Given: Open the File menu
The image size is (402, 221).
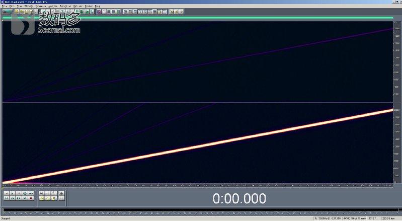Looking at the screenshot, I should (x=5, y=6).
